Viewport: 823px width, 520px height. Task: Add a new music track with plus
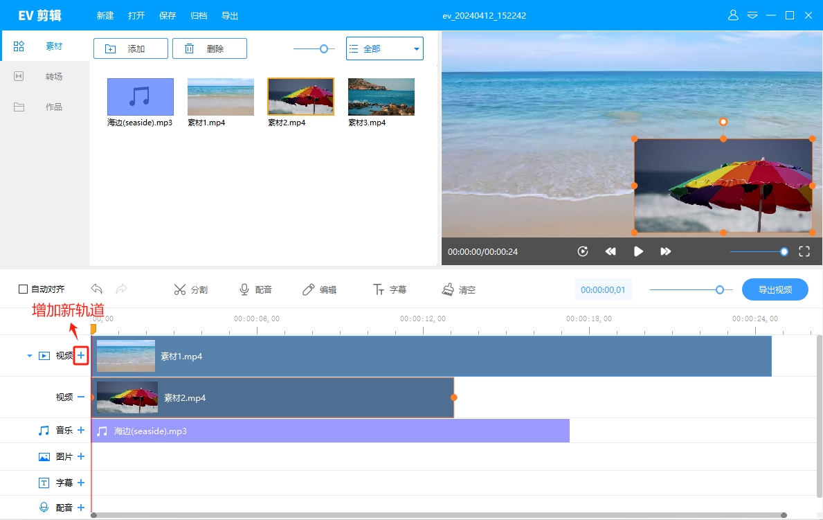point(81,431)
